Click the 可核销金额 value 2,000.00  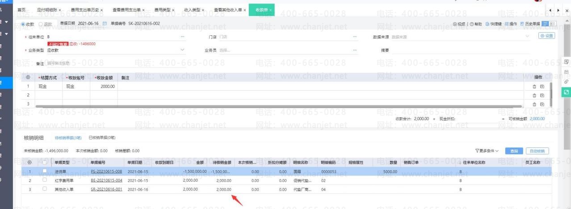click(538, 118)
